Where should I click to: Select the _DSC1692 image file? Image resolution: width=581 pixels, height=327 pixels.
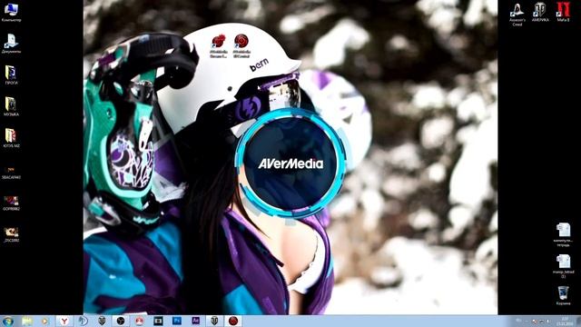(11, 235)
